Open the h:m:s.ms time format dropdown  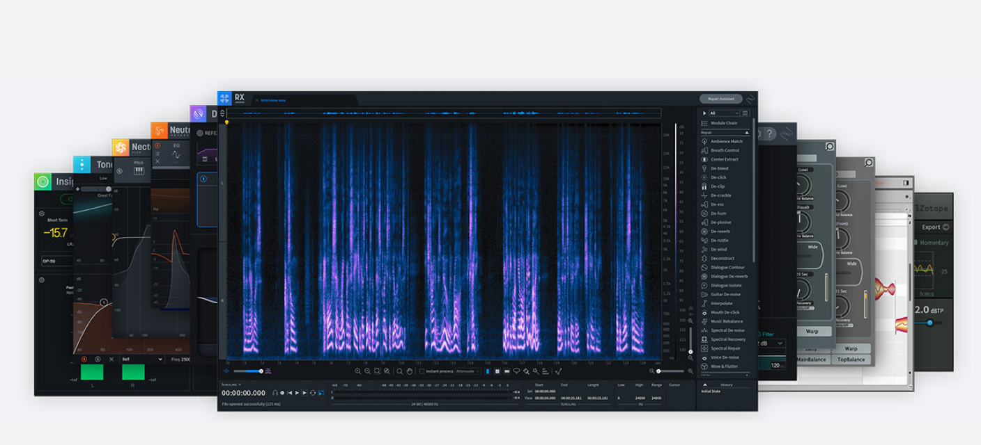(x=232, y=385)
